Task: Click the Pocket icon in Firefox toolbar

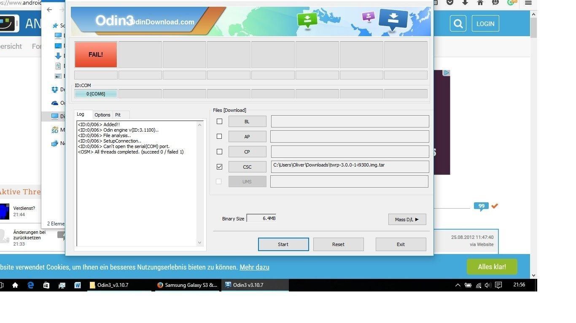Action: 450,3
